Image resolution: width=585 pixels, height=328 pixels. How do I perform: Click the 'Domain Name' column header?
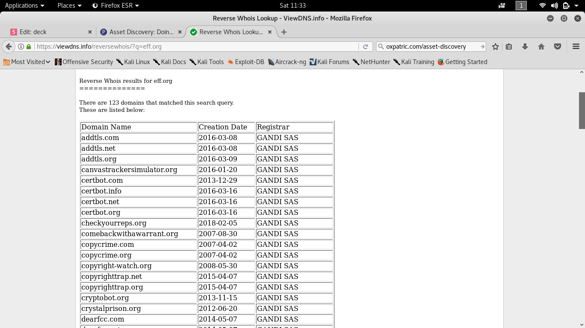click(x=138, y=127)
